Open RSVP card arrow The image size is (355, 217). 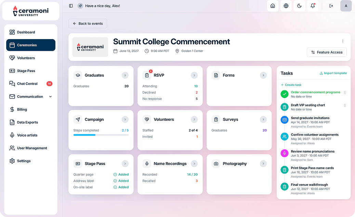[194, 75]
